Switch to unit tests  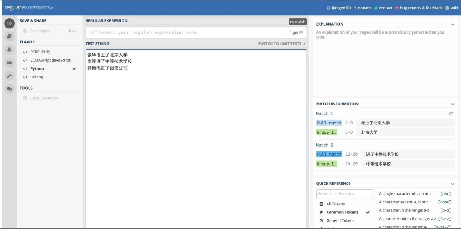click(x=281, y=44)
